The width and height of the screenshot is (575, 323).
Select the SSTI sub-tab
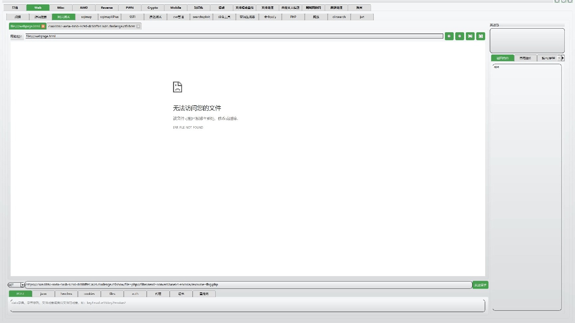[x=132, y=17]
